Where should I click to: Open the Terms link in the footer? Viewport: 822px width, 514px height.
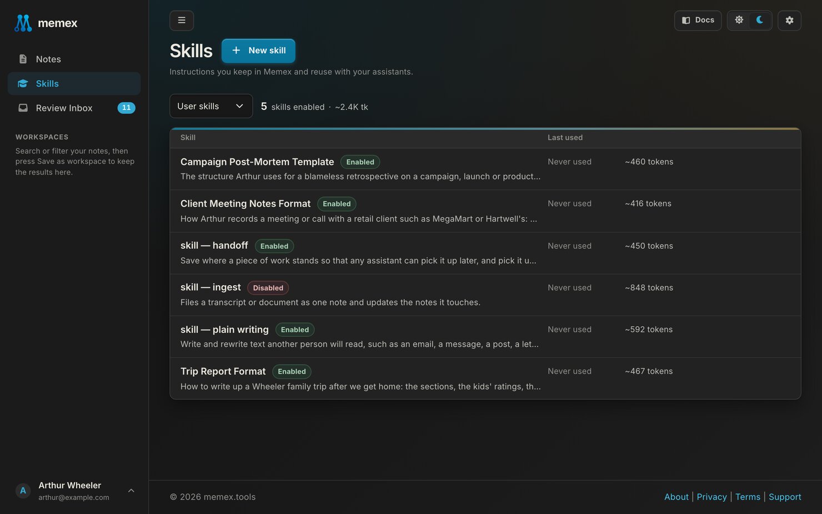[x=748, y=497]
